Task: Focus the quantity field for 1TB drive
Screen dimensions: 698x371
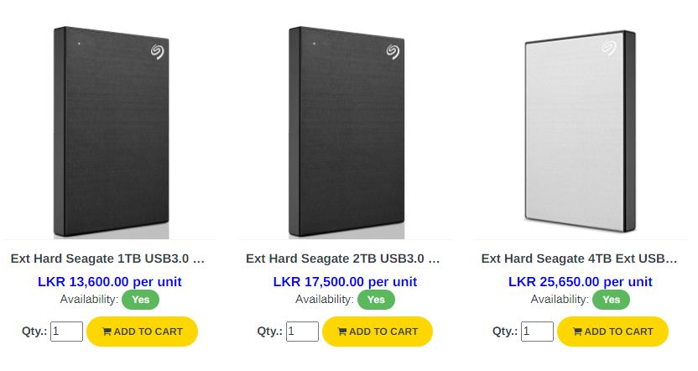Action: 67,332
